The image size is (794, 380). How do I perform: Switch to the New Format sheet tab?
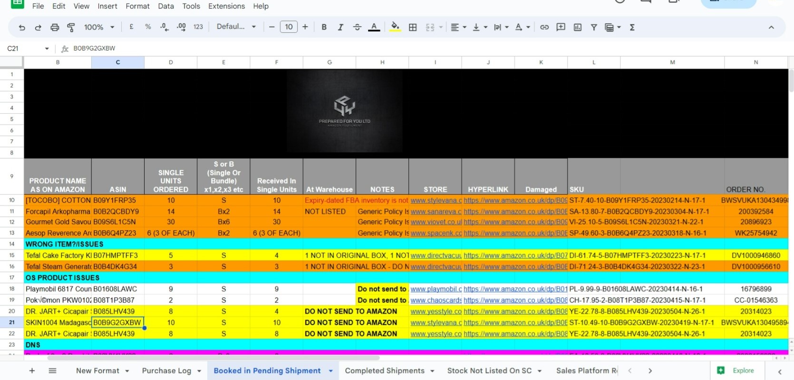tap(97, 371)
